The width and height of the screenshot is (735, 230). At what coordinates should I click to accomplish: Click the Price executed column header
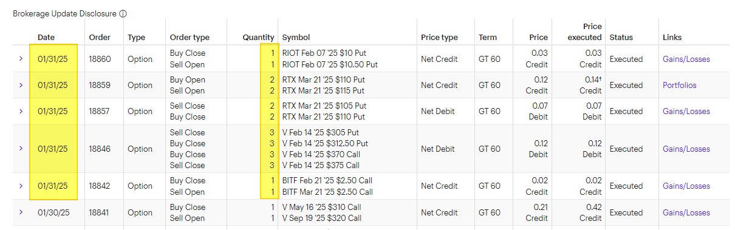pyautogui.click(x=584, y=32)
